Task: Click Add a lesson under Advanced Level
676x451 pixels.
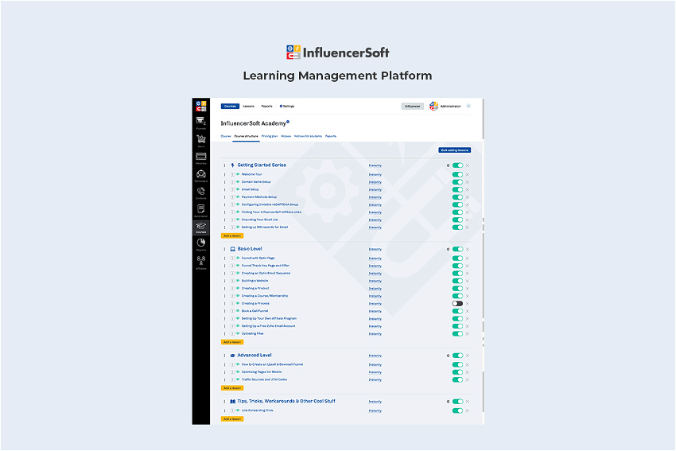Action: 232,388
